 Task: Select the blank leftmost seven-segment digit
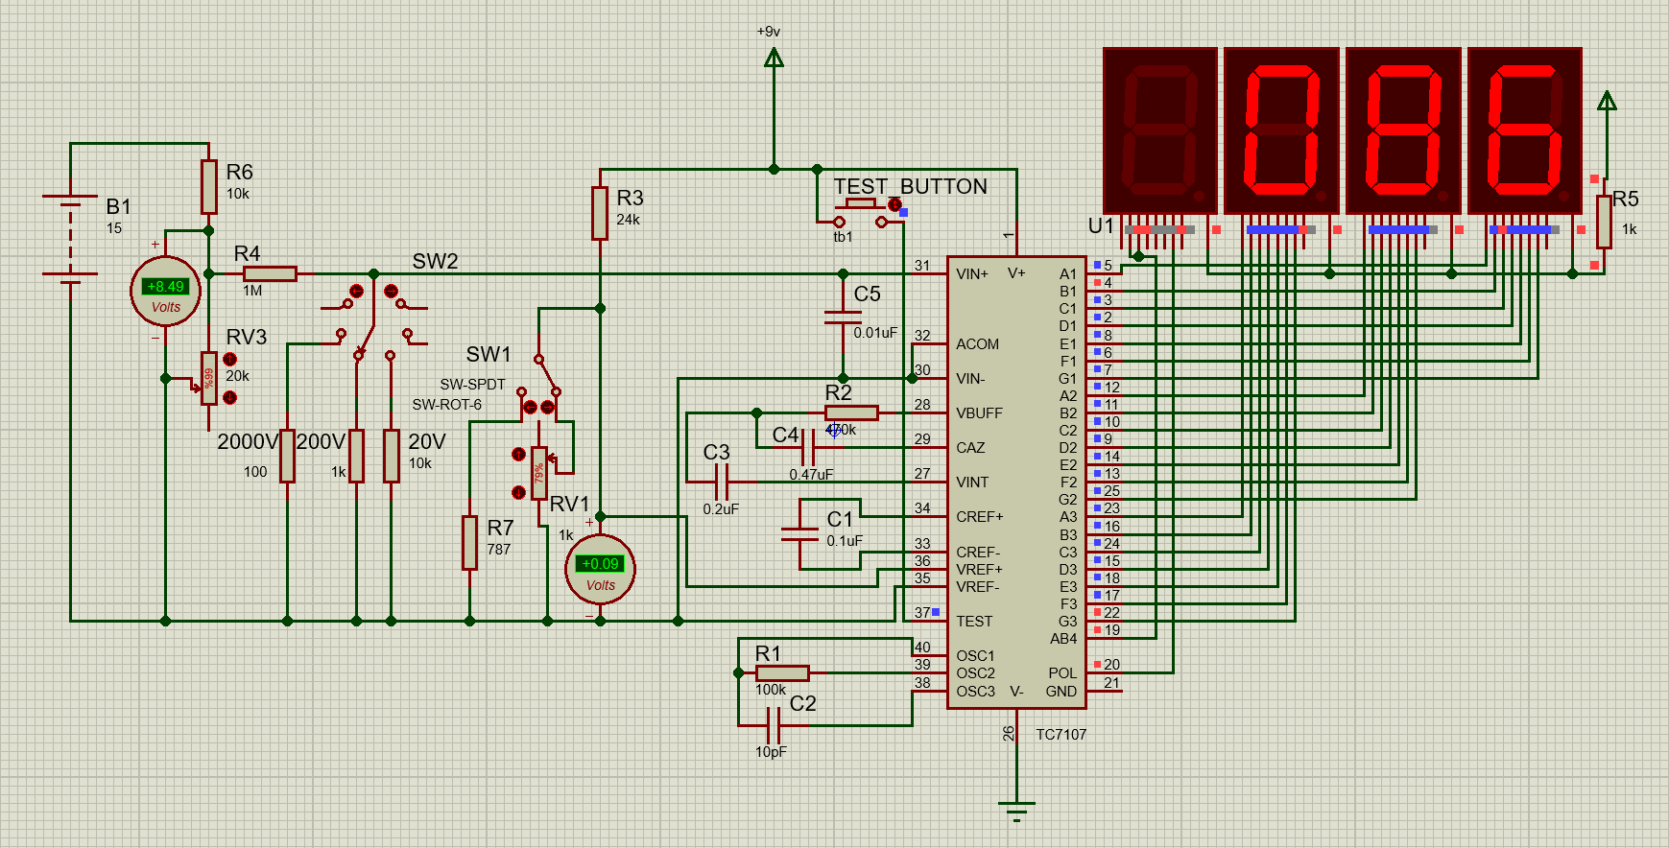(x=1159, y=130)
